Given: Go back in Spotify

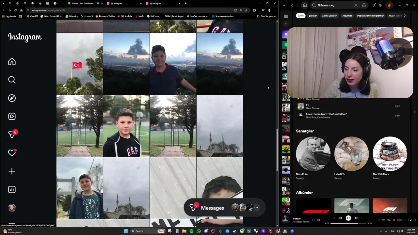Looking at the screenshot, I should [x=292, y=5].
